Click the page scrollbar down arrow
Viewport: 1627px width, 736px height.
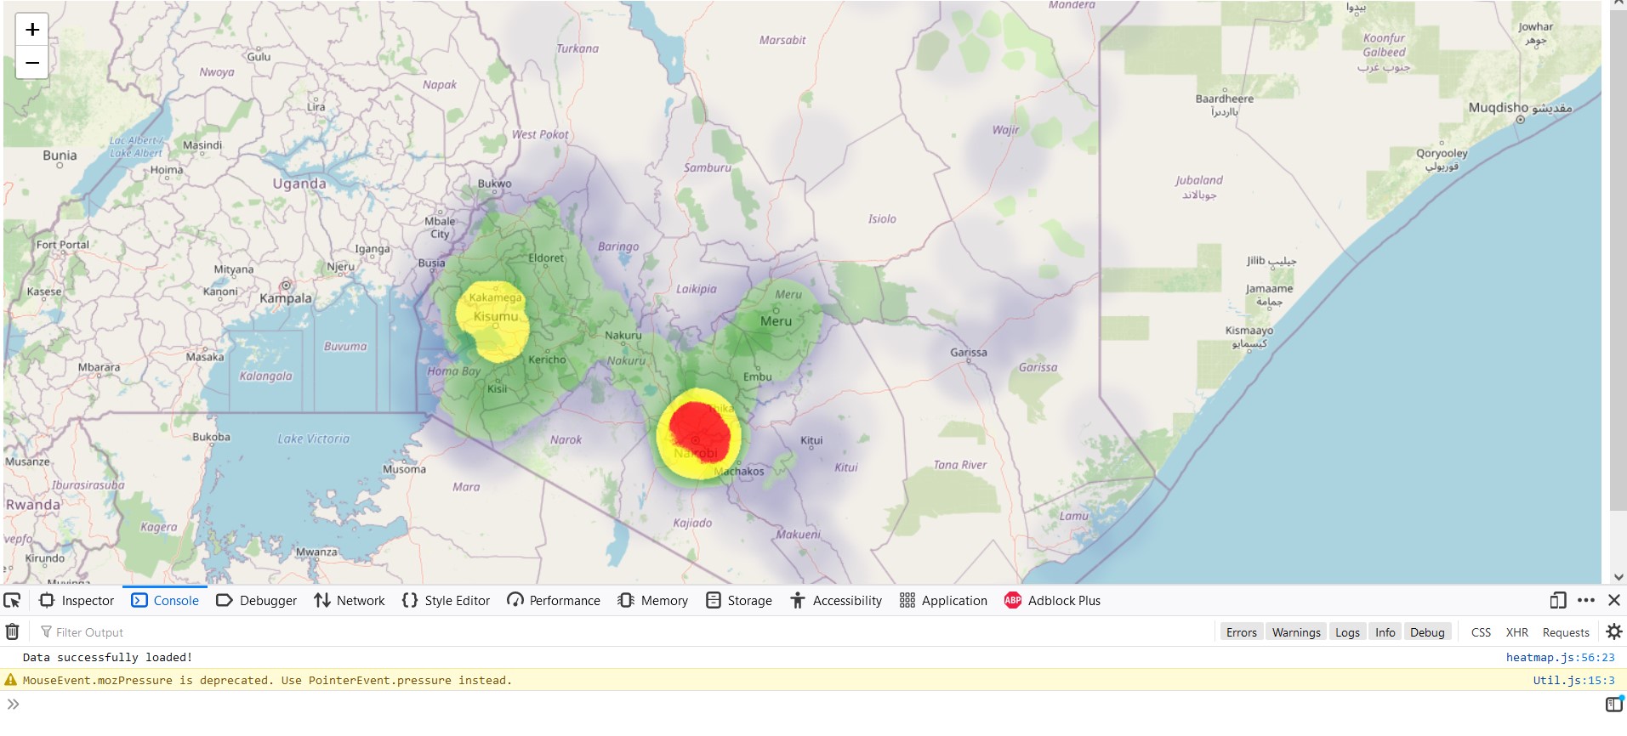click(x=1618, y=577)
